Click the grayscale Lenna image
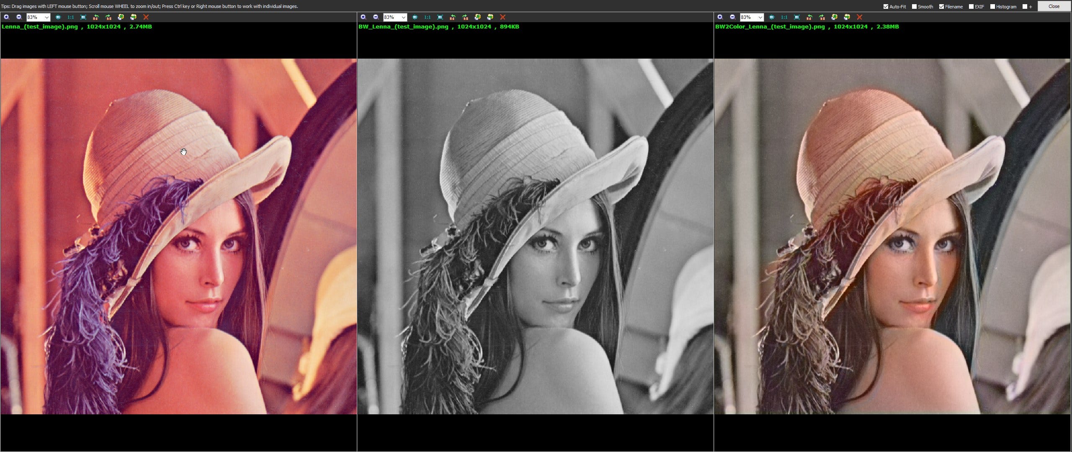This screenshot has height=452, width=1072. [535, 236]
